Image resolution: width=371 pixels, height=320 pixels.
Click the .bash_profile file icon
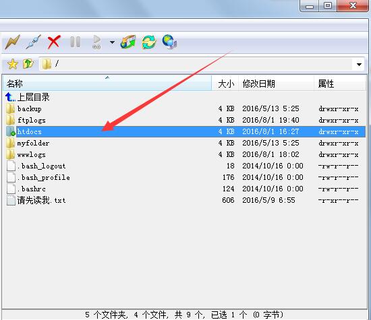point(11,177)
